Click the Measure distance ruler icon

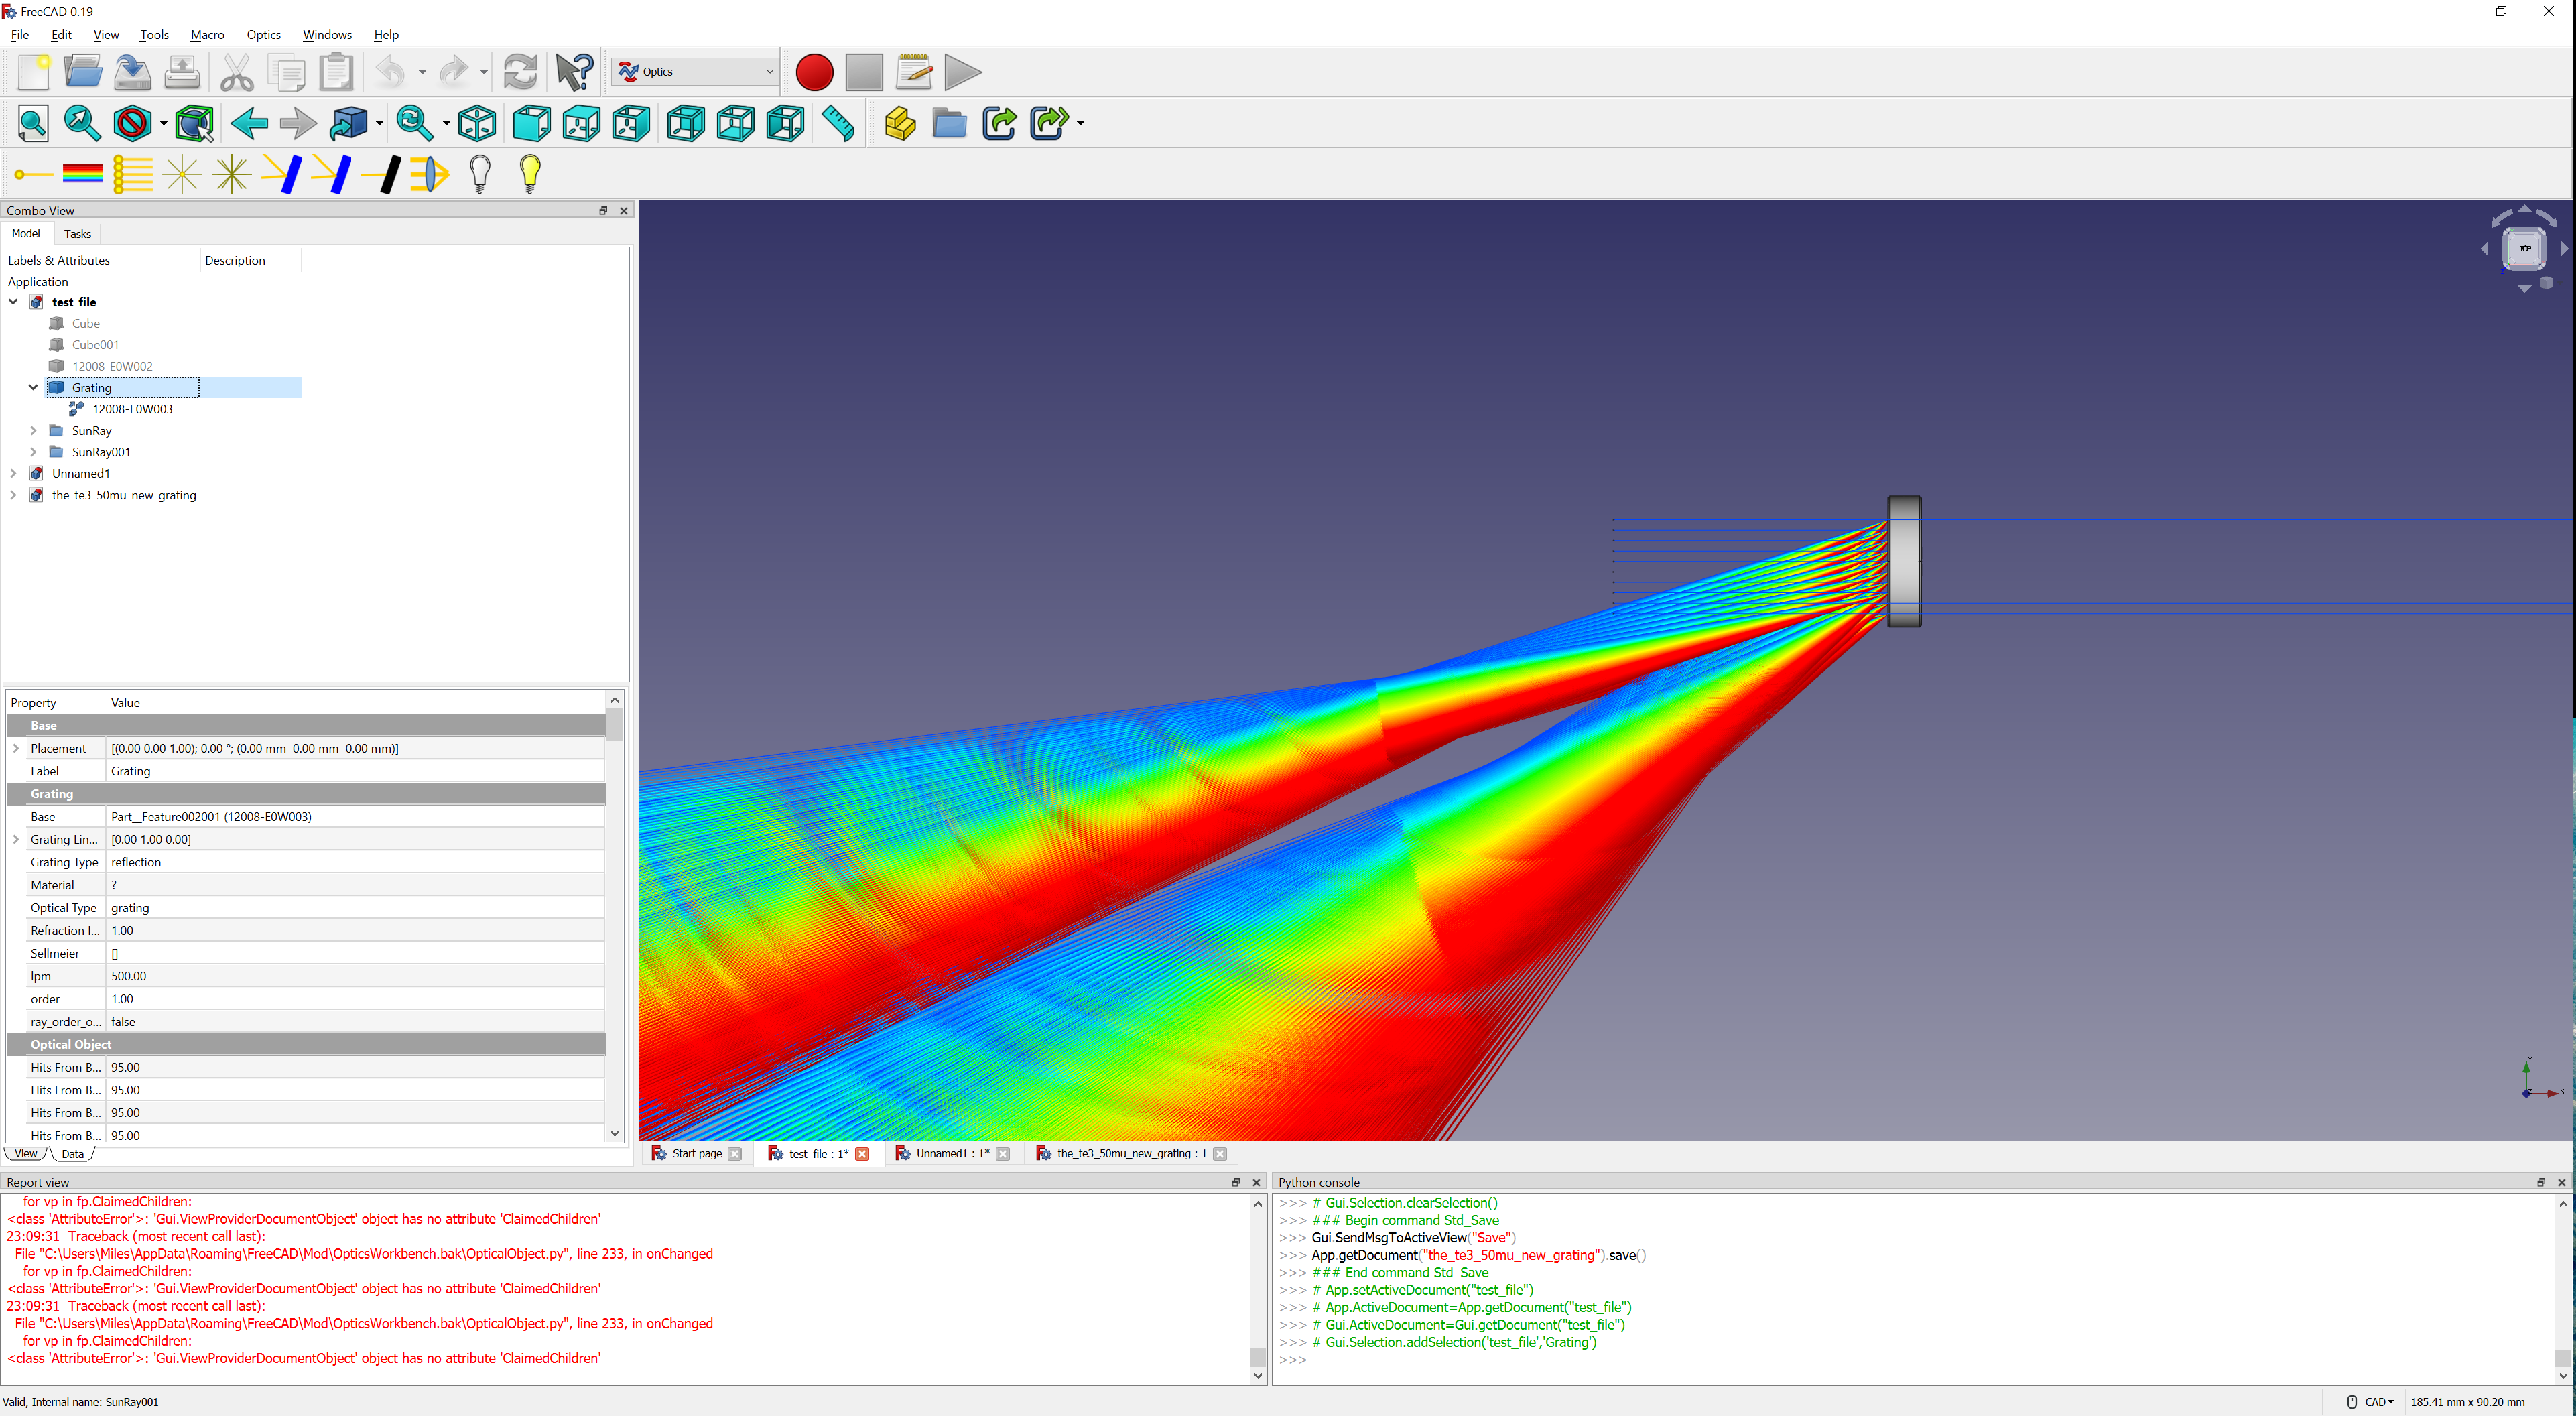pyautogui.click(x=838, y=124)
